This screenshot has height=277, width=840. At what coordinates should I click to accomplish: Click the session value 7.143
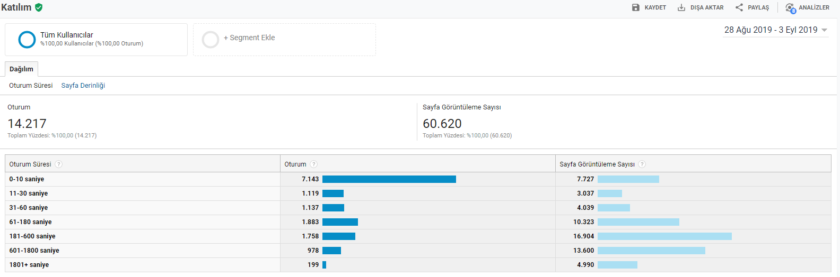coord(310,179)
